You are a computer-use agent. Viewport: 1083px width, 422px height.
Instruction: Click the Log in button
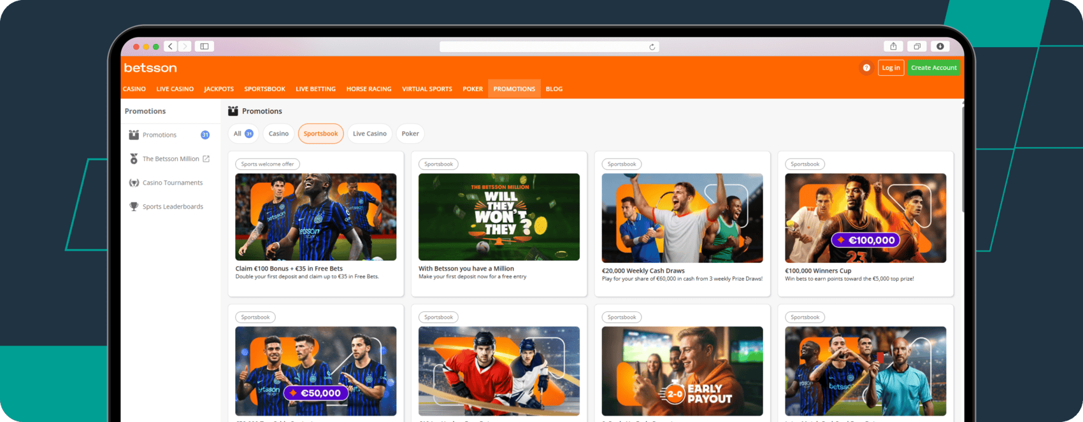(x=891, y=67)
